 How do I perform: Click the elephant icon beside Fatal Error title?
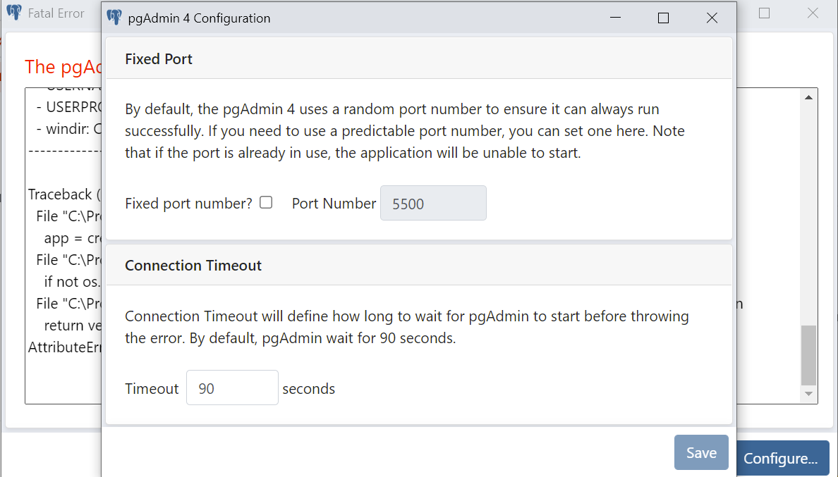(14, 13)
